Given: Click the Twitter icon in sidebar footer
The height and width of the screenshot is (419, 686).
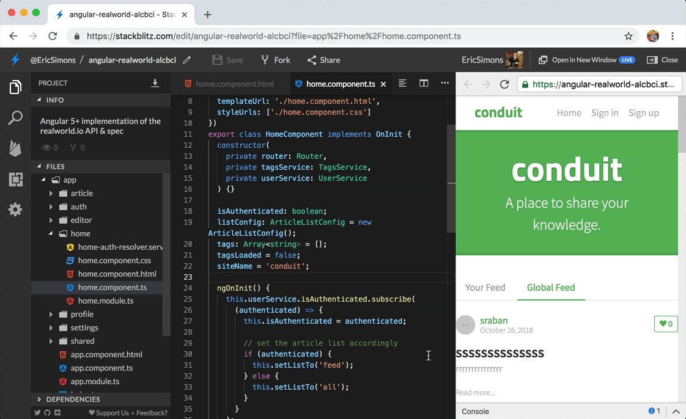Looking at the screenshot, I should (38, 412).
